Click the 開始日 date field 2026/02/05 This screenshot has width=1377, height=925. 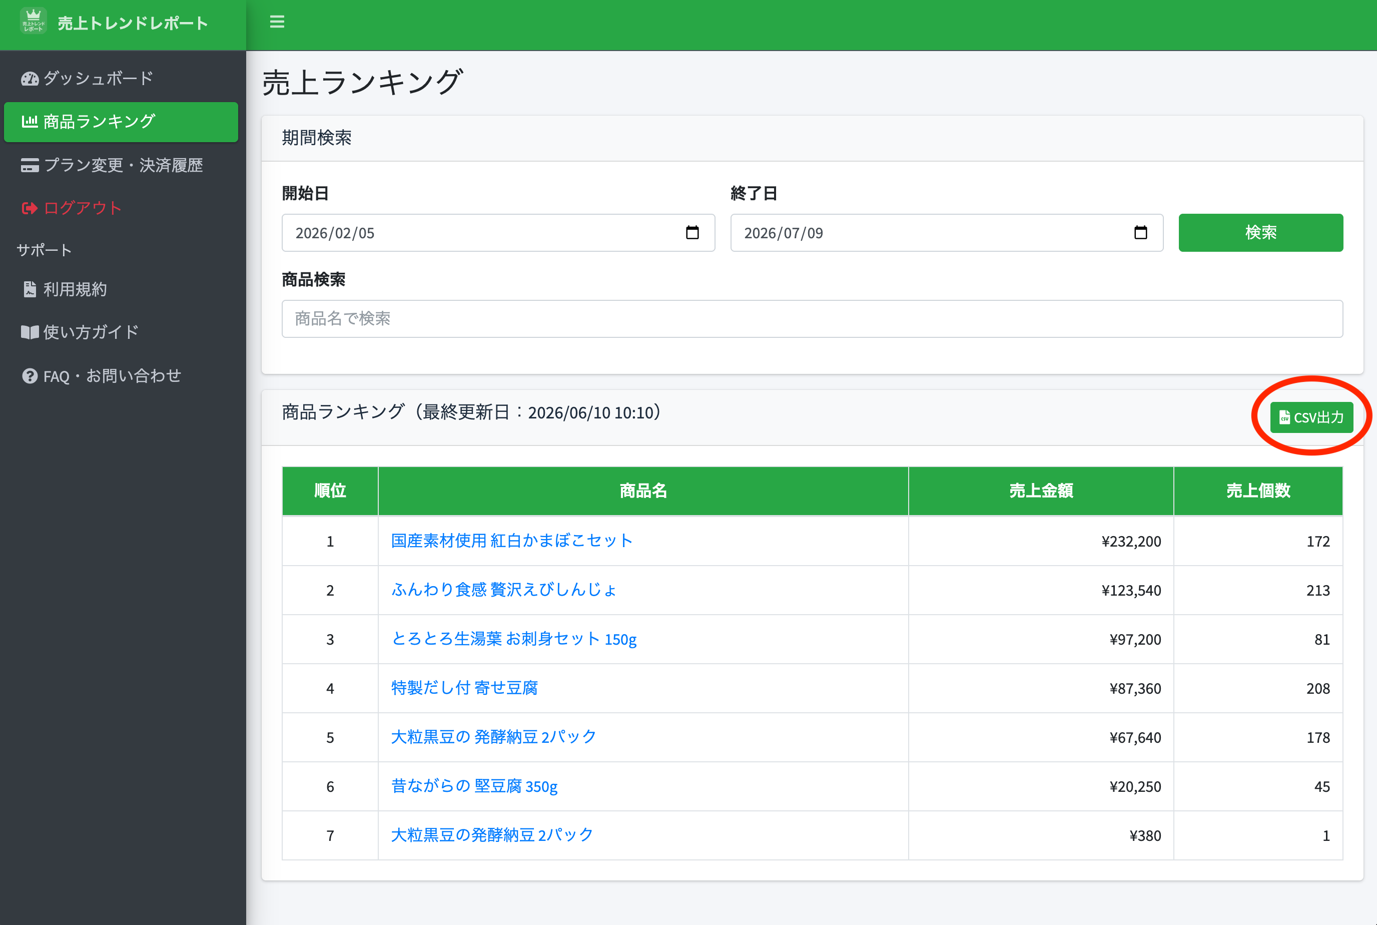[x=498, y=232]
